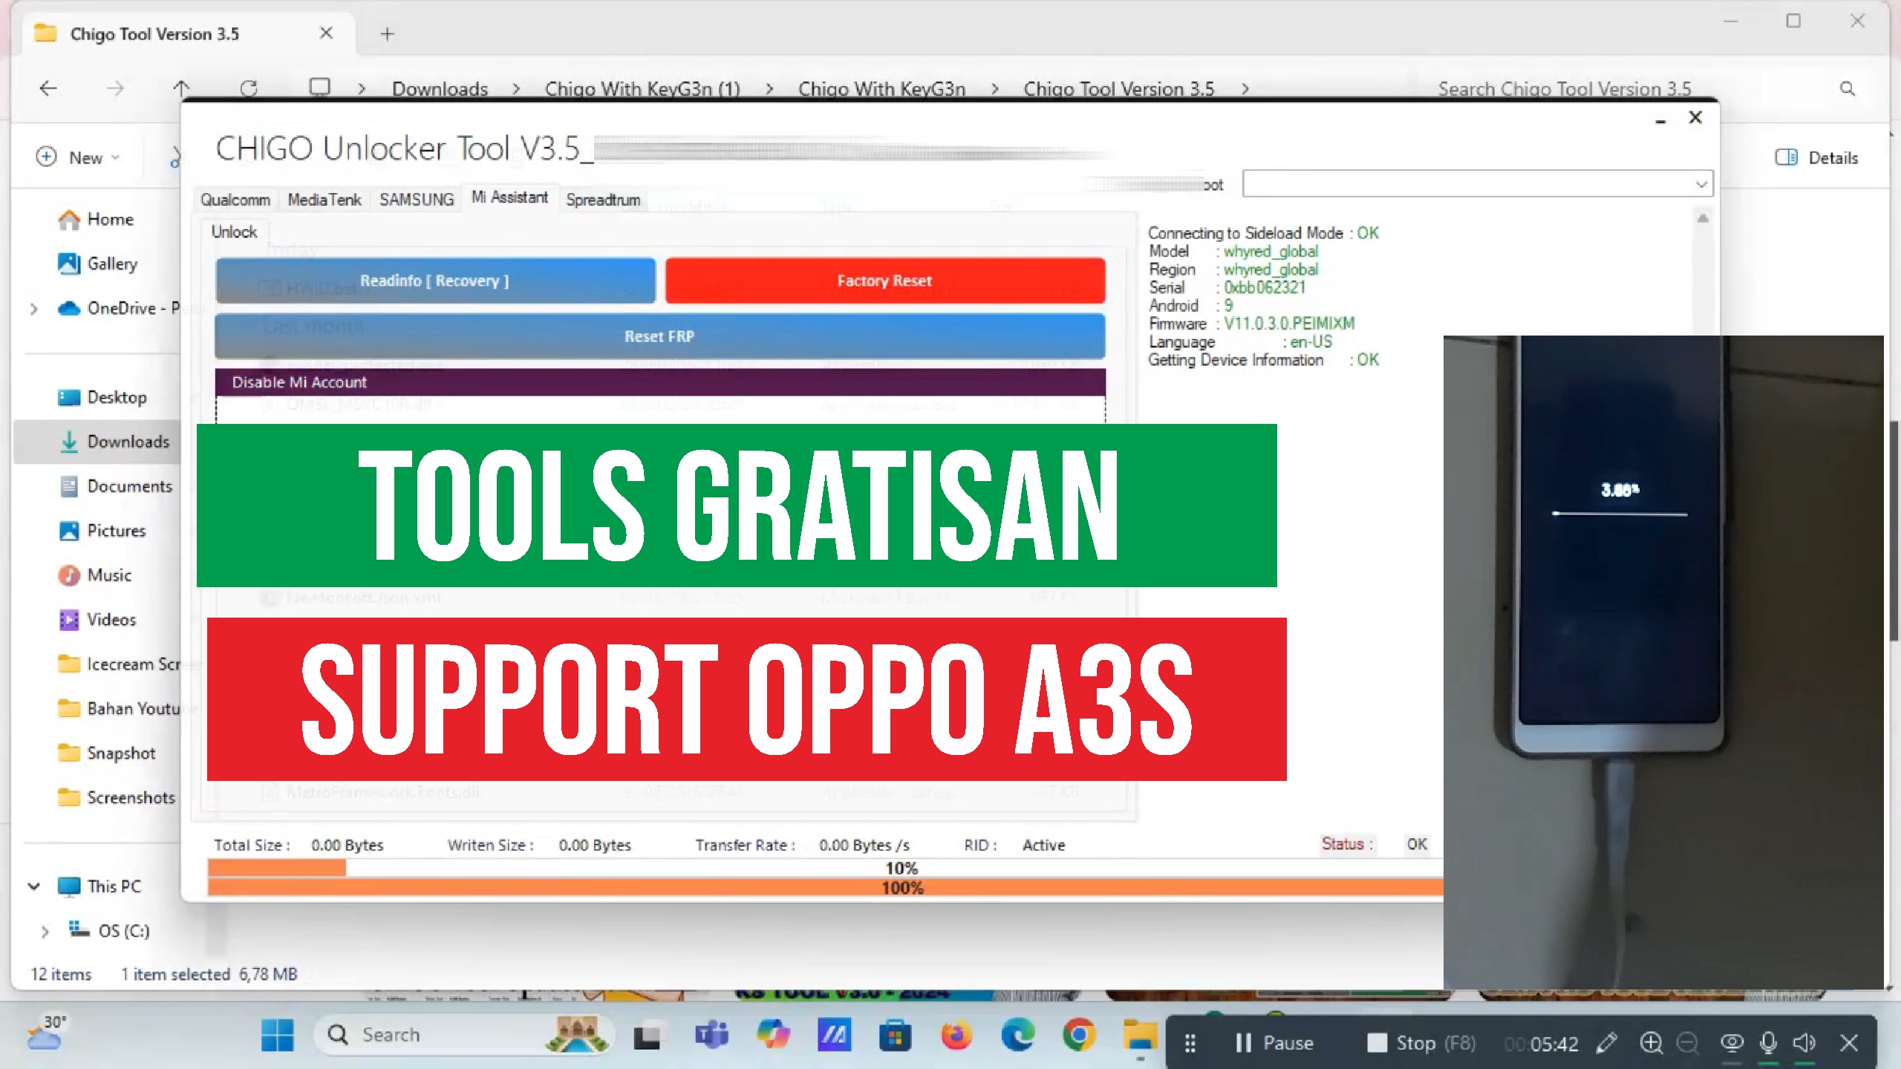1901x1069 pixels.
Task: Open Google Chrome from the taskbar
Action: click(x=1079, y=1035)
